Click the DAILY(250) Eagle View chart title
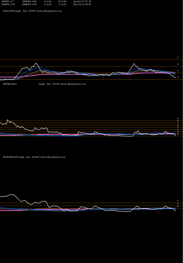 point(32,11)
